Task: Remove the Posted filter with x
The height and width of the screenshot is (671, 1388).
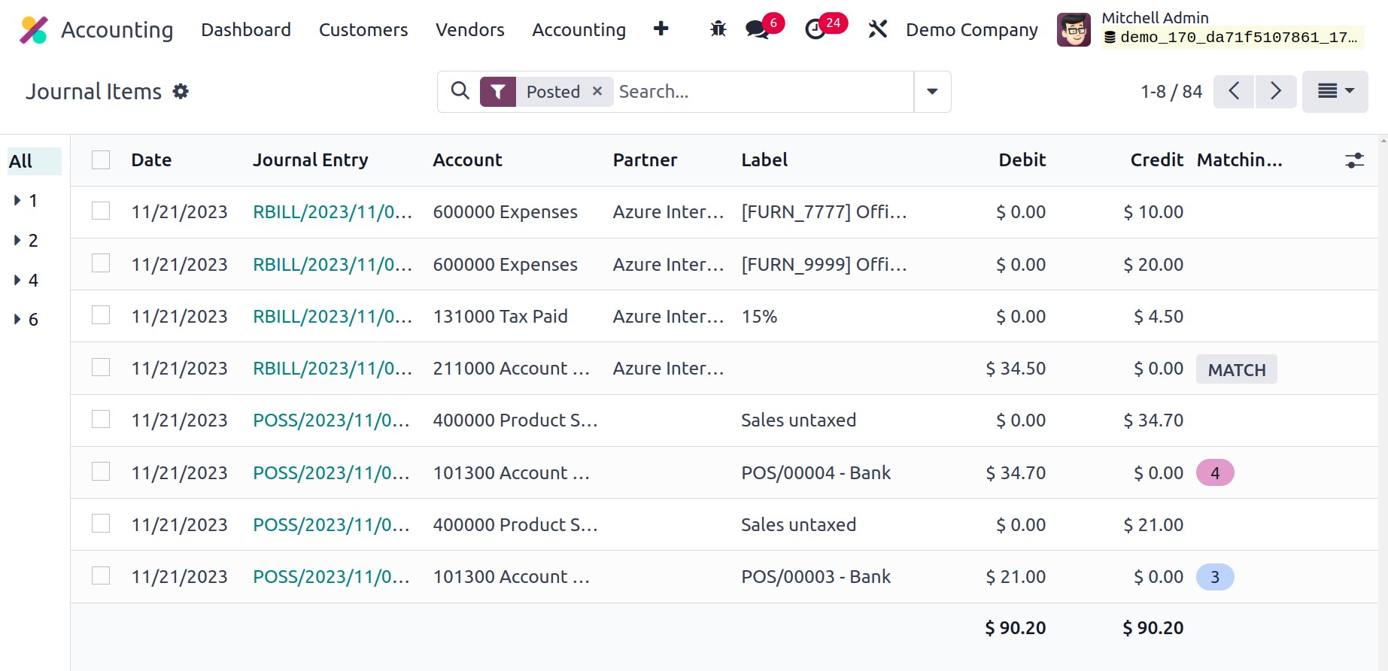Action: 597,91
